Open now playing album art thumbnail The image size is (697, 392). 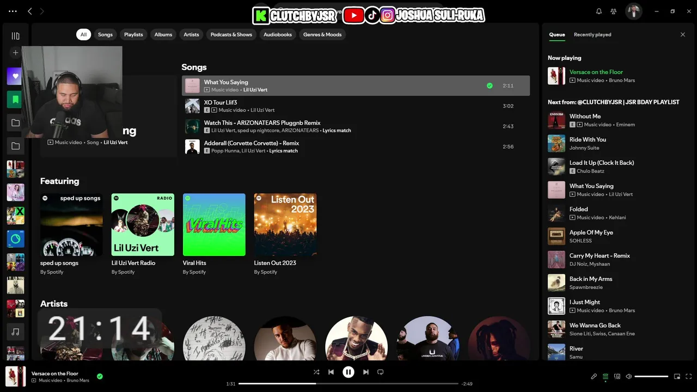coord(15,377)
